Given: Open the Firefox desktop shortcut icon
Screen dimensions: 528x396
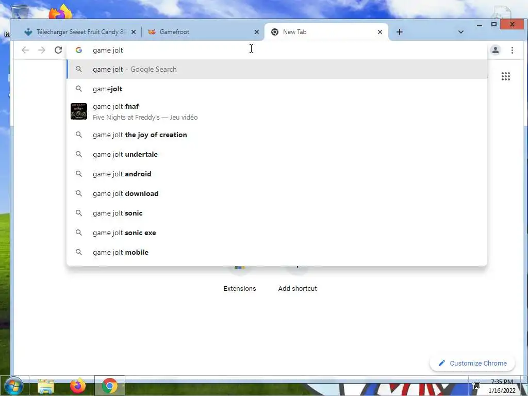Looking at the screenshot, I should coord(61,12).
